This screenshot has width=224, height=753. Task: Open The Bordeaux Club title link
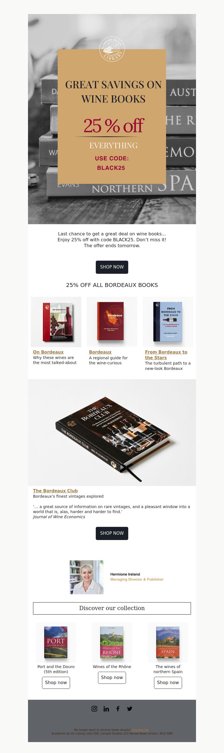coord(55,491)
